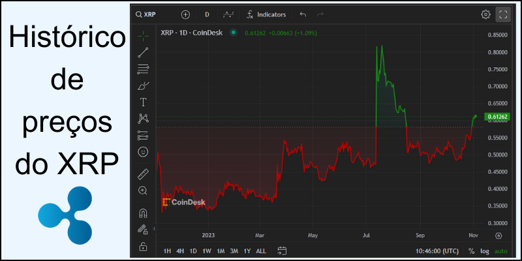Enter fullscreen chart mode
The image size is (522, 261).
coord(503,14)
